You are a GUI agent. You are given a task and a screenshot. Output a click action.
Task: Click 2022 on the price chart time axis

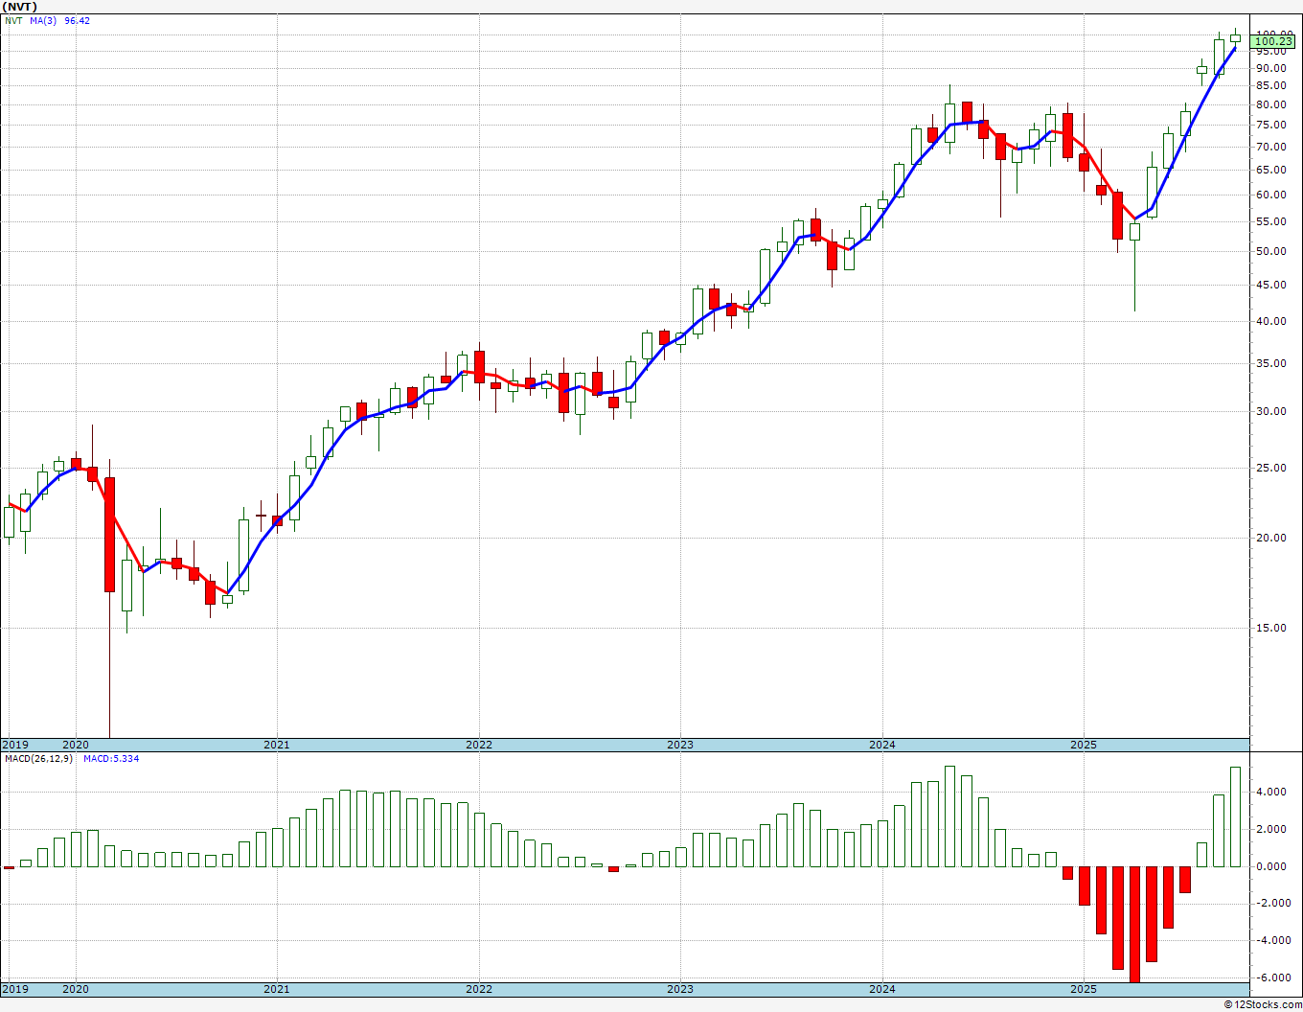click(479, 745)
